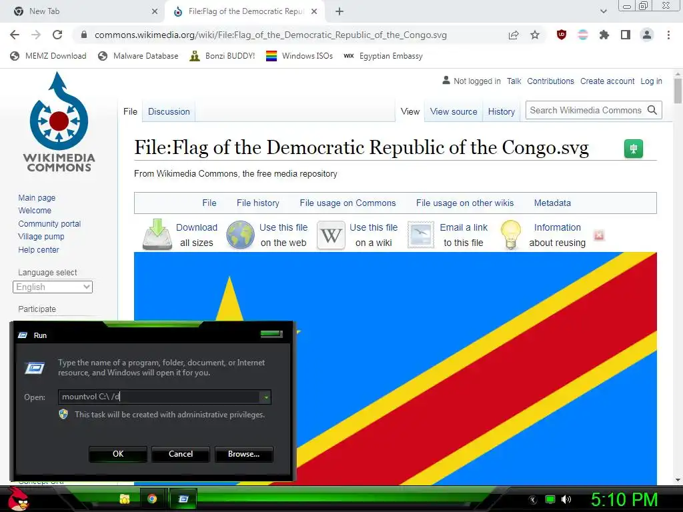Click the green download icon for all sizes
The image size is (683, 512).
[x=157, y=235]
